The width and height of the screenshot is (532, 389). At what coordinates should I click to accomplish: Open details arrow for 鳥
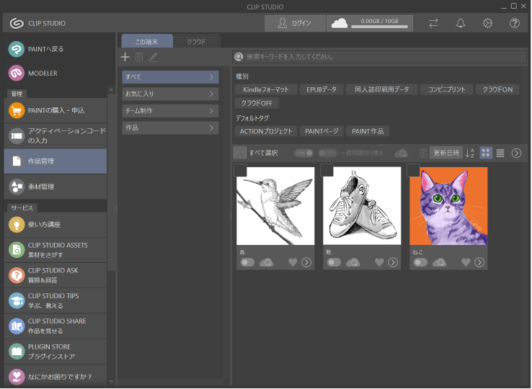306,262
